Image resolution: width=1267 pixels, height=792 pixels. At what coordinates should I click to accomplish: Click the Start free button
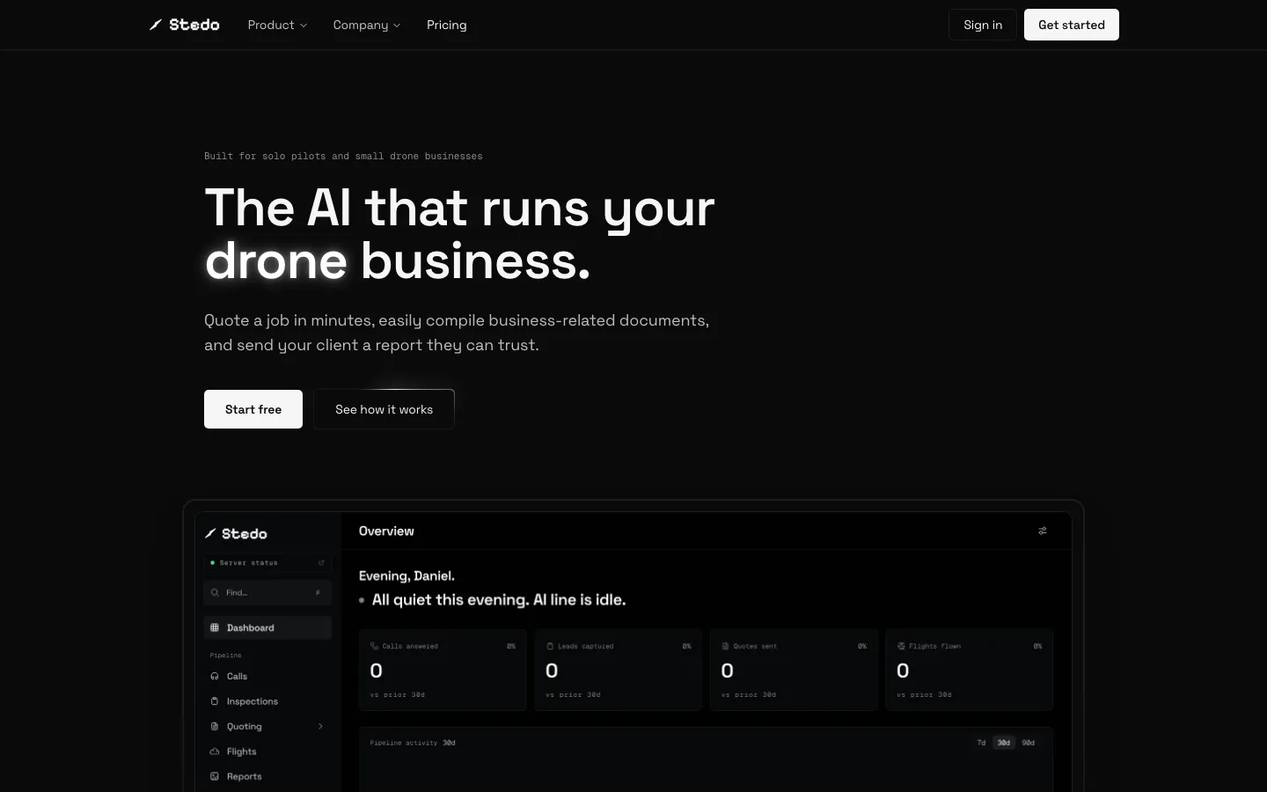coord(253,409)
